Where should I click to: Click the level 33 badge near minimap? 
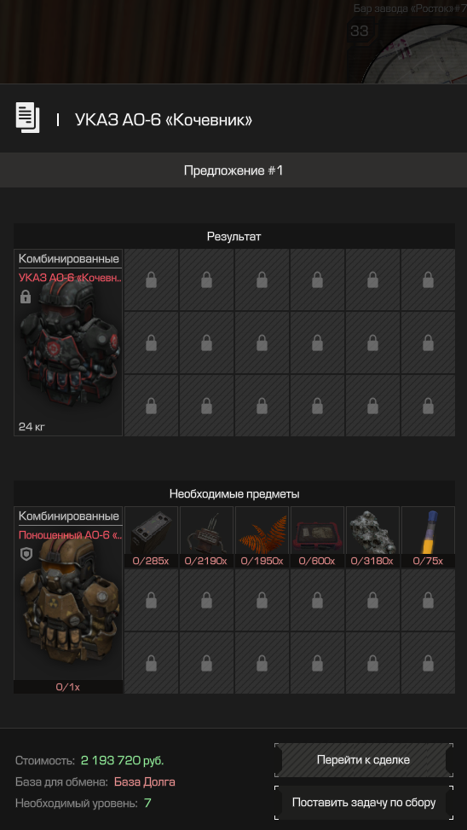click(360, 31)
